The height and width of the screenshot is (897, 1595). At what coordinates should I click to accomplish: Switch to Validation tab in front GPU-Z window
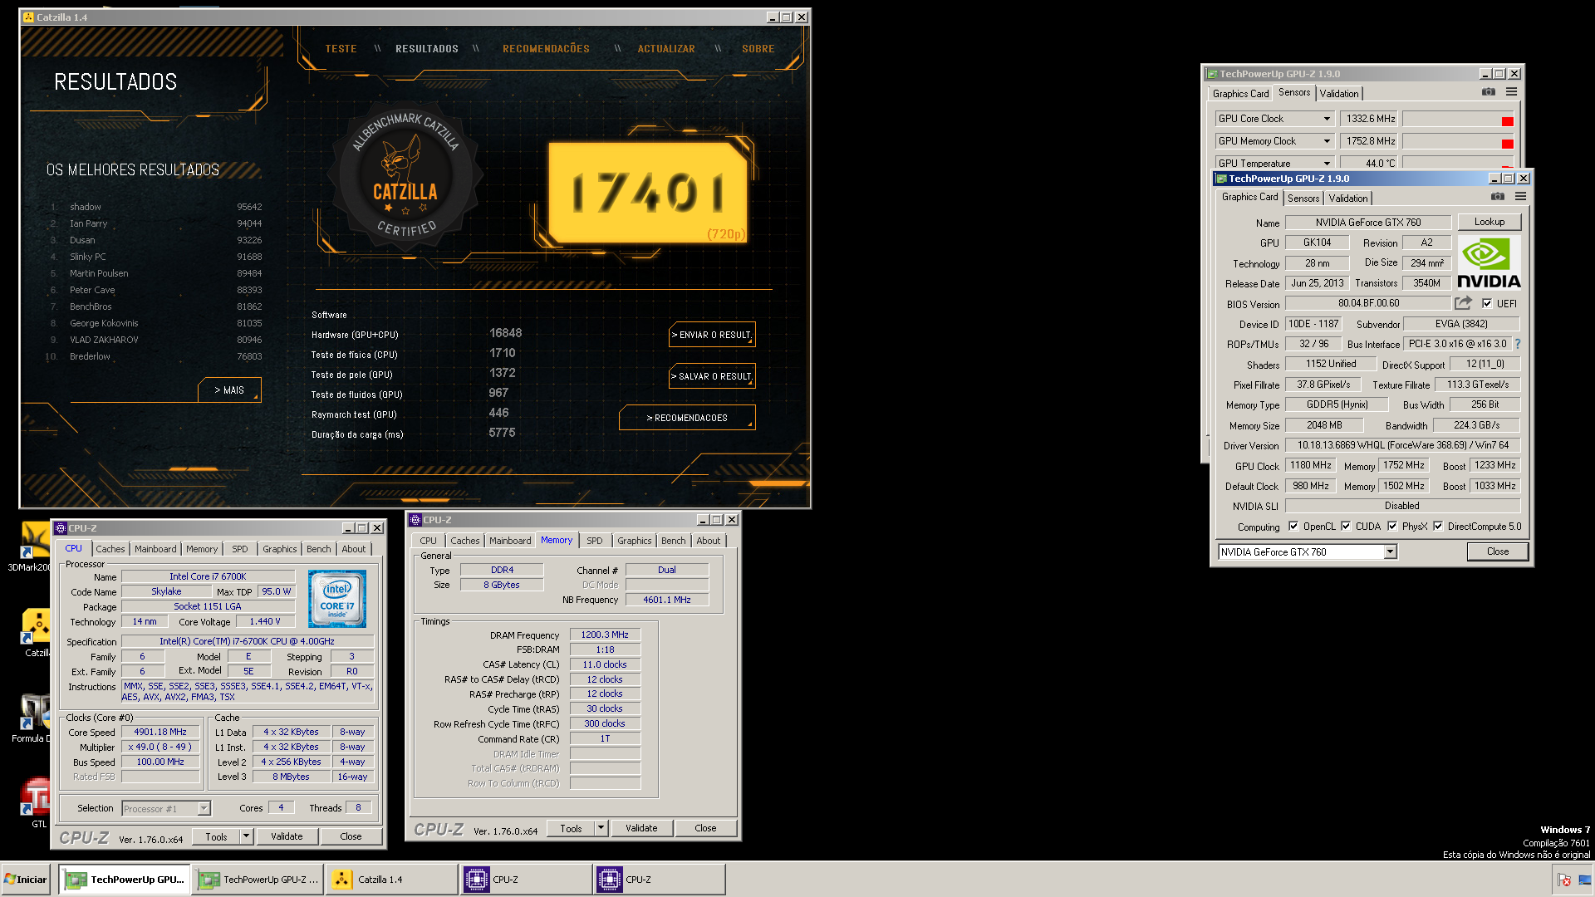[1347, 199]
